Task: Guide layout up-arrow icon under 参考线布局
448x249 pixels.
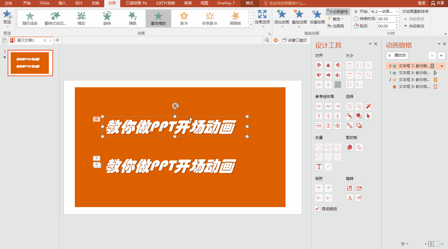Action: pyautogui.click(x=319, y=116)
